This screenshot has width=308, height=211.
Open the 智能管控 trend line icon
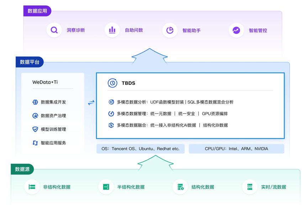click(236, 30)
